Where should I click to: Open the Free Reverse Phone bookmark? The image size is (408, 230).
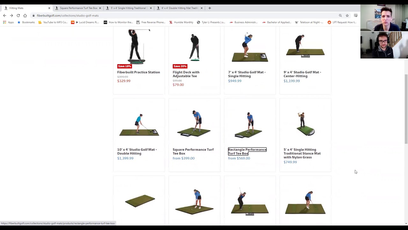pos(151,22)
